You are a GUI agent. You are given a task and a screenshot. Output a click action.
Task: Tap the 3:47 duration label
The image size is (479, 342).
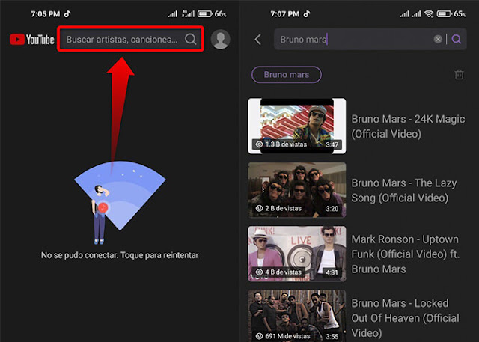point(332,144)
